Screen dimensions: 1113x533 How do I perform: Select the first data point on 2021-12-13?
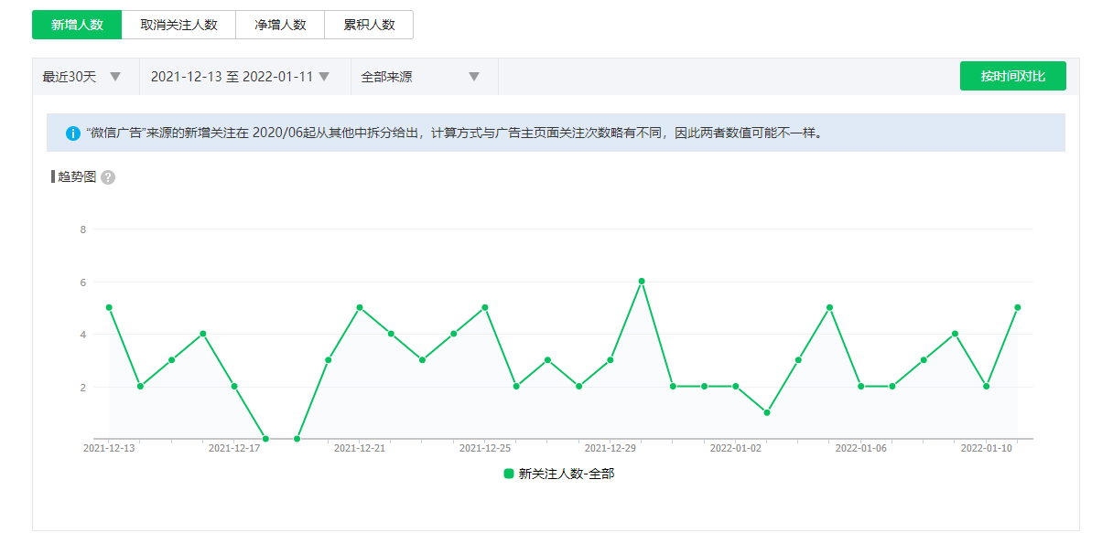coord(109,307)
